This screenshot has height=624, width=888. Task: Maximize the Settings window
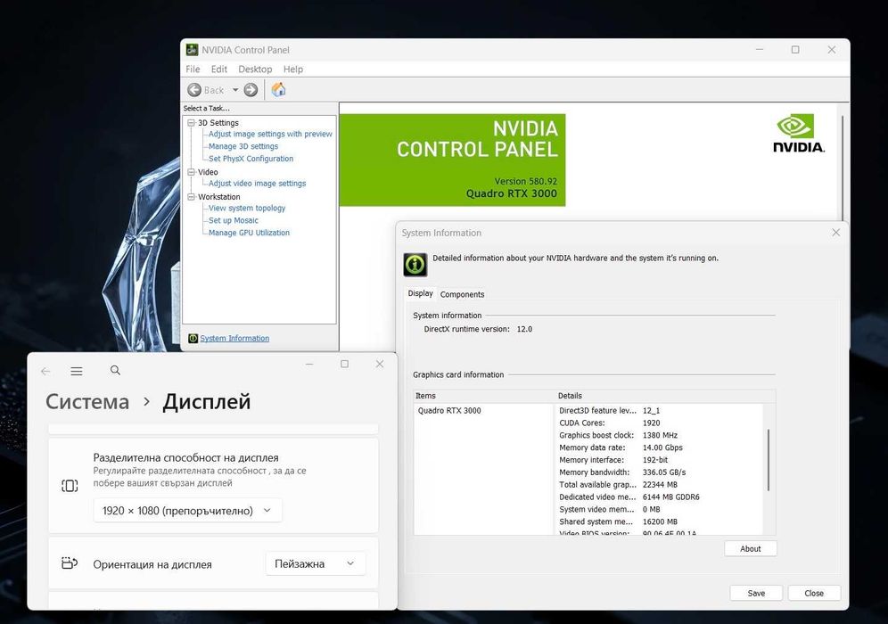344,364
